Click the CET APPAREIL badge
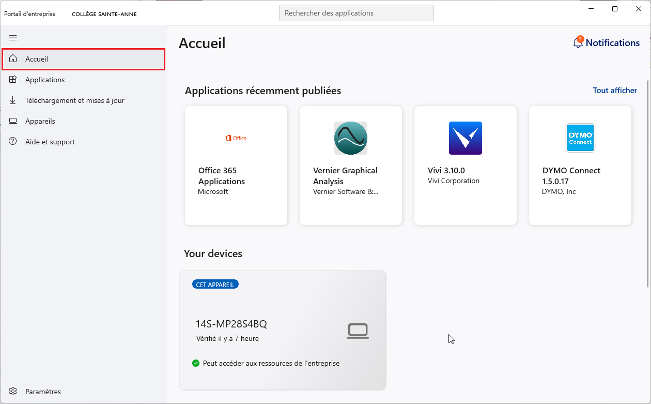The width and height of the screenshot is (651, 404). click(215, 285)
